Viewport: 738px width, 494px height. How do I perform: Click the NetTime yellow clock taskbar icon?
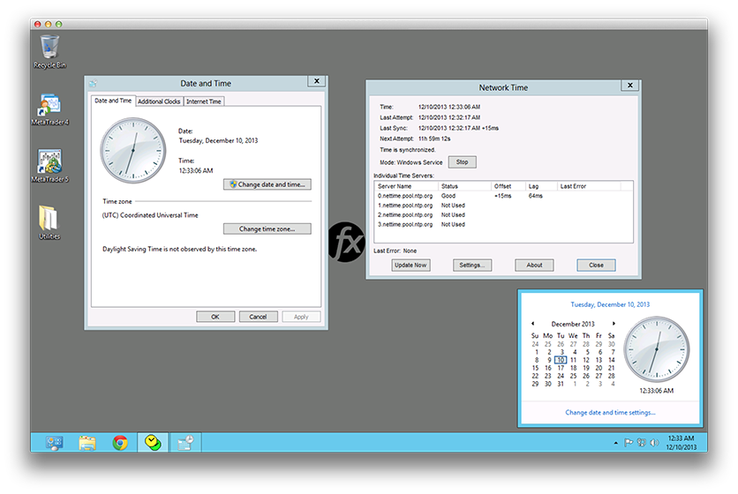coord(153,442)
